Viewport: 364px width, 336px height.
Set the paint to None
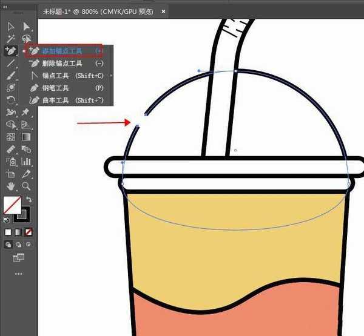[x=28, y=232]
